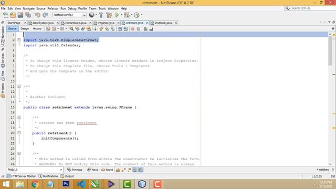Toggle Regular Expression in find bar
This screenshot has width=336, height=189.
[x=129, y=170]
